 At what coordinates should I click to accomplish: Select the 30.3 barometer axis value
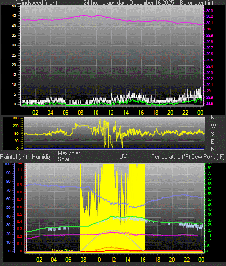(x=210, y=11)
